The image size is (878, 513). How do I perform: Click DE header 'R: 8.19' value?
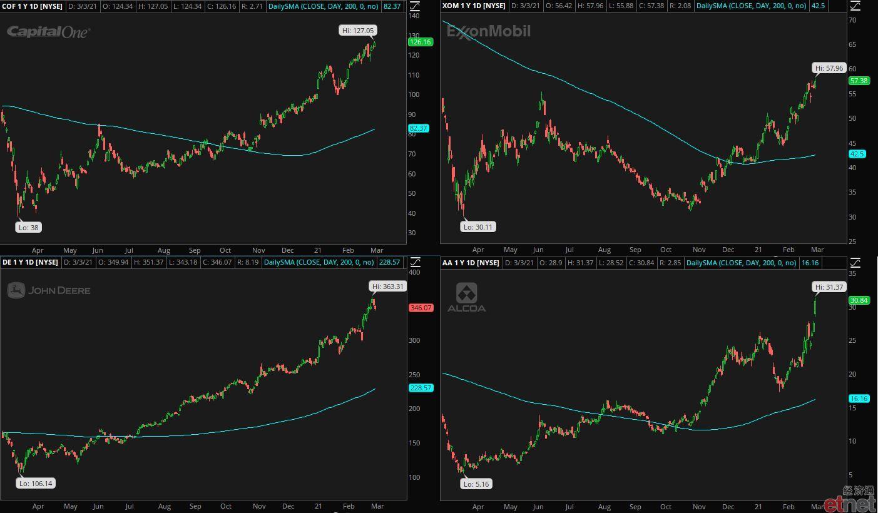[x=249, y=263]
